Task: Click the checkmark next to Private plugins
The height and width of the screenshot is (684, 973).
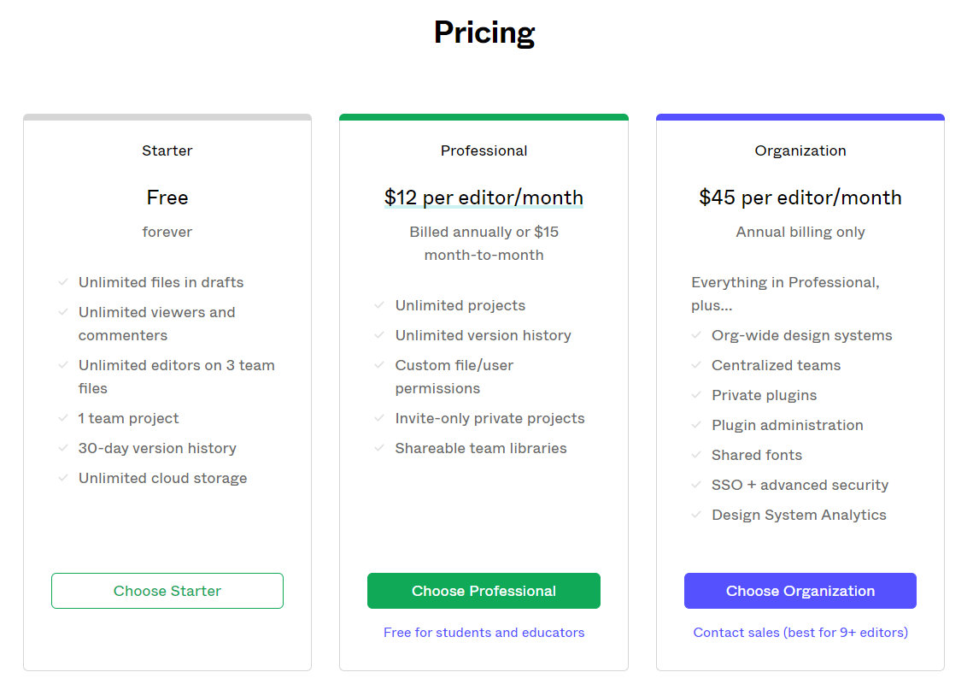Action: coord(696,395)
